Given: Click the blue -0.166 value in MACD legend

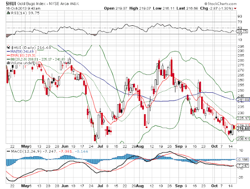Looking at the screenshot, I should (81, 151).
